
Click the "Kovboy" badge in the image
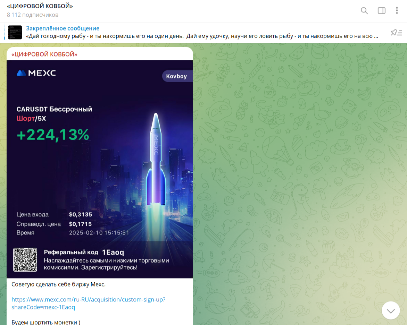click(177, 76)
